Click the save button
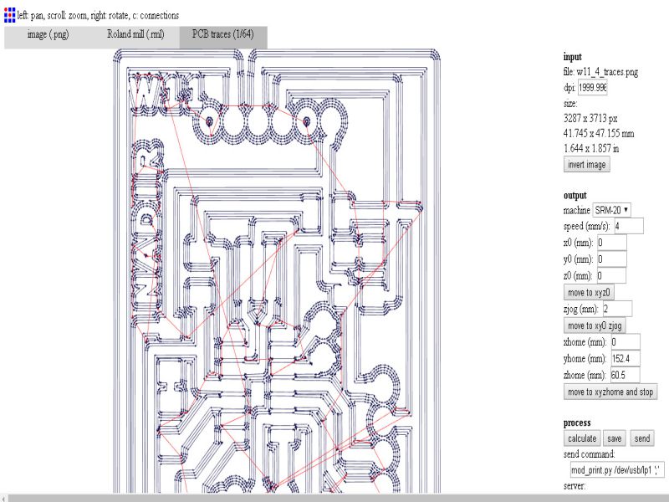Image resolution: width=669 pixels, height=502 pixels. tap(615, 438)
